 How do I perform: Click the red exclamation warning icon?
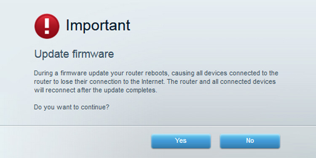47,27
